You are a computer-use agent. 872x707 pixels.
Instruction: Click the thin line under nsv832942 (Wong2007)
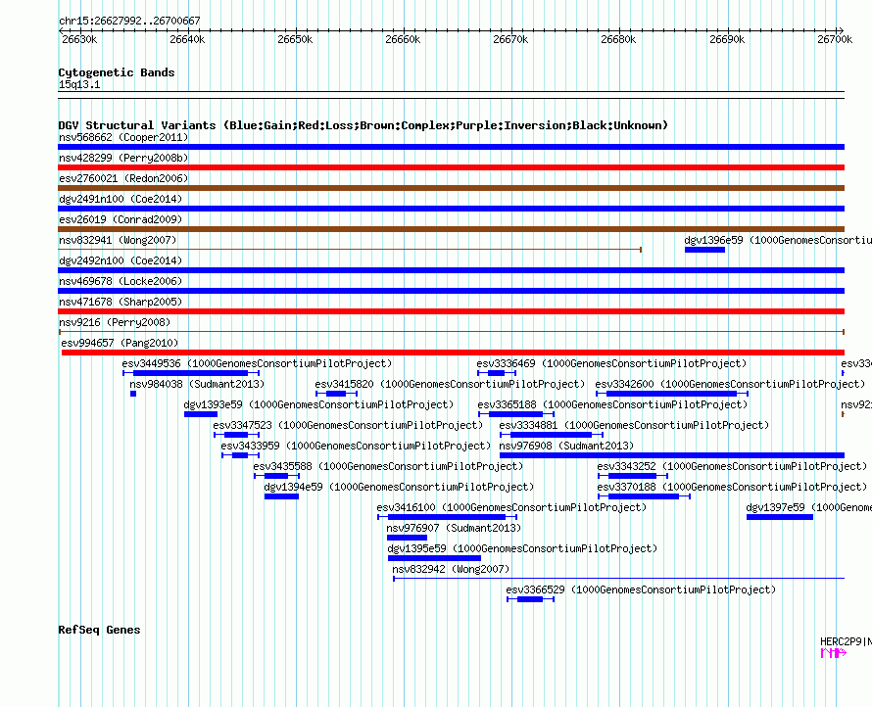click(x=619, y=579)
